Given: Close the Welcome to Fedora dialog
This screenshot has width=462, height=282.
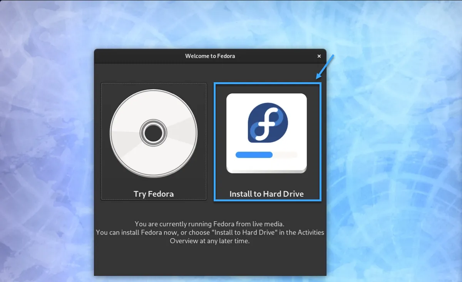Looking at the screenshot, I should (x=319, y=56).
